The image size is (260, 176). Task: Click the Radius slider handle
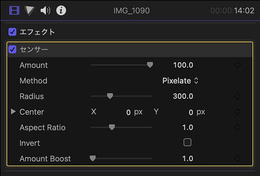(110, 96)
